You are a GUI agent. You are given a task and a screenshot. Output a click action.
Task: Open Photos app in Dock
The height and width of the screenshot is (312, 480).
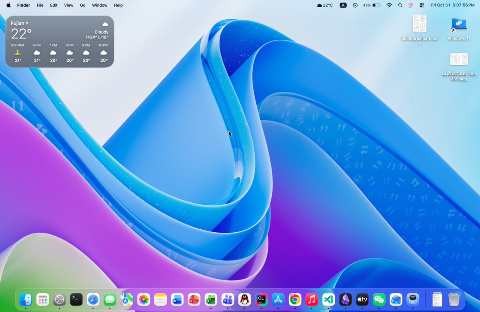click(144, 299)
